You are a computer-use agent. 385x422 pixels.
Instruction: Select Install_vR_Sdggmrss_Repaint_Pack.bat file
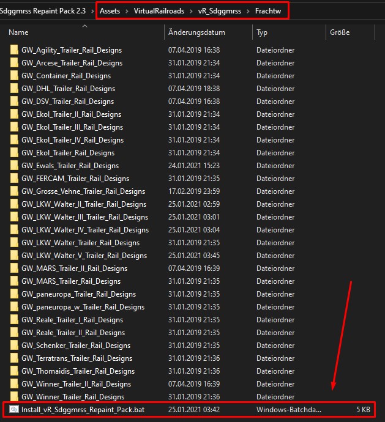pos(83,409)
